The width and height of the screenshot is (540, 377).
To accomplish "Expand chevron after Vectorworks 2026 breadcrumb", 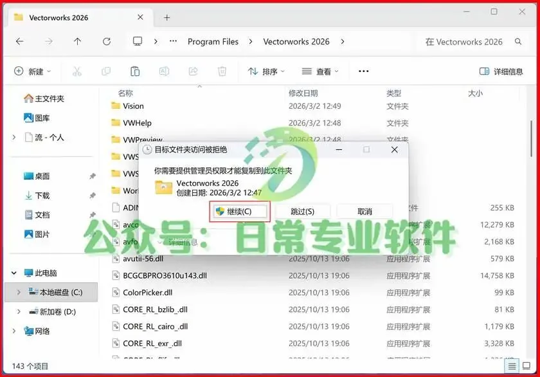I will tap(342, 42).
